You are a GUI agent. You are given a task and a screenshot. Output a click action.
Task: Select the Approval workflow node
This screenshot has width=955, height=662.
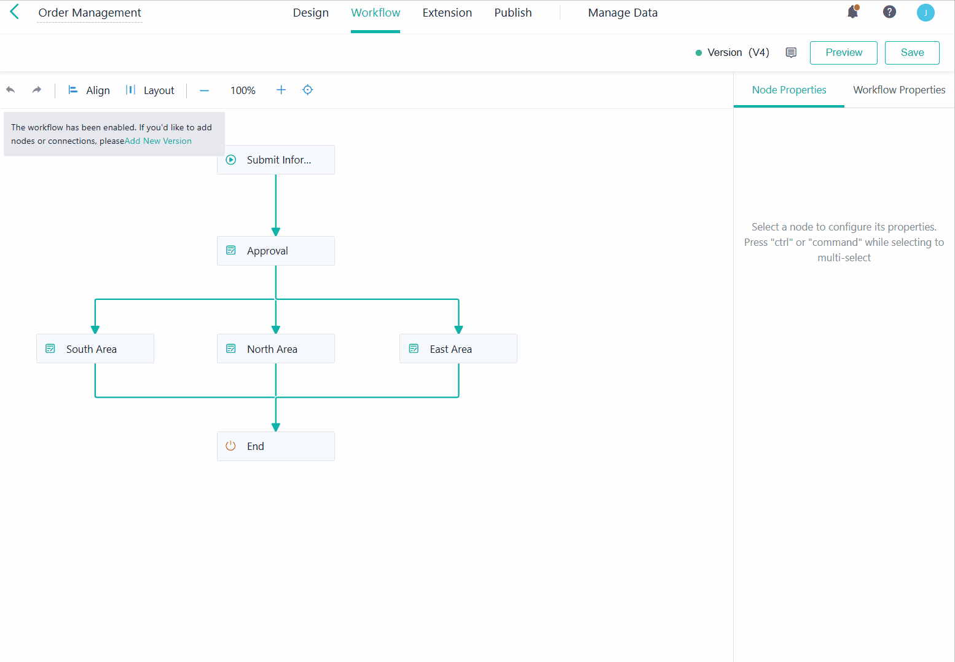tap(275, 251)
